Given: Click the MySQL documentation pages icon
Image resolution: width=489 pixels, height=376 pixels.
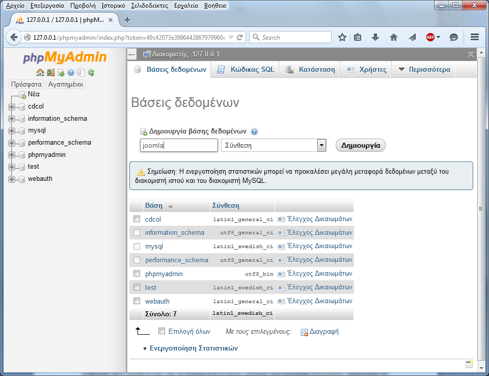Looking at the screenshot, I should (x=81, y=73).
